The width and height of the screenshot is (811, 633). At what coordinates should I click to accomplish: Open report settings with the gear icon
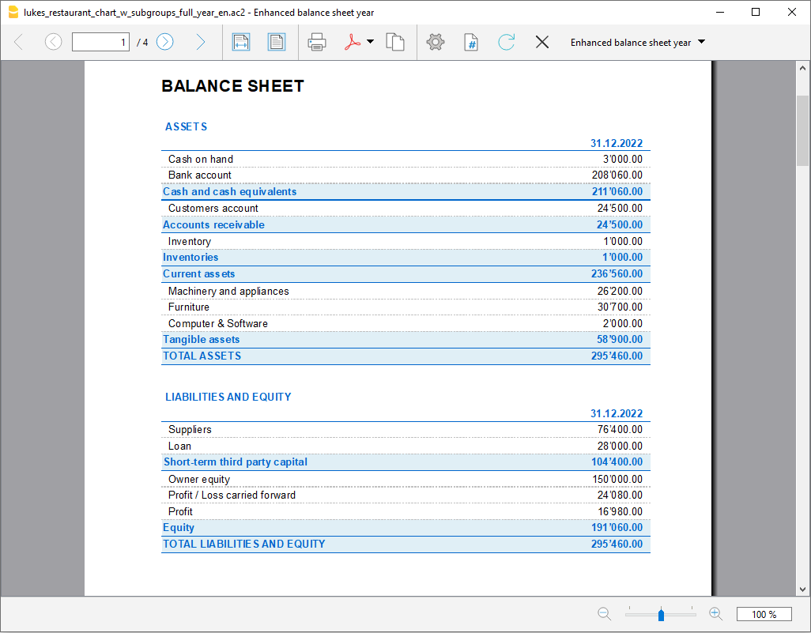(435, 41)
